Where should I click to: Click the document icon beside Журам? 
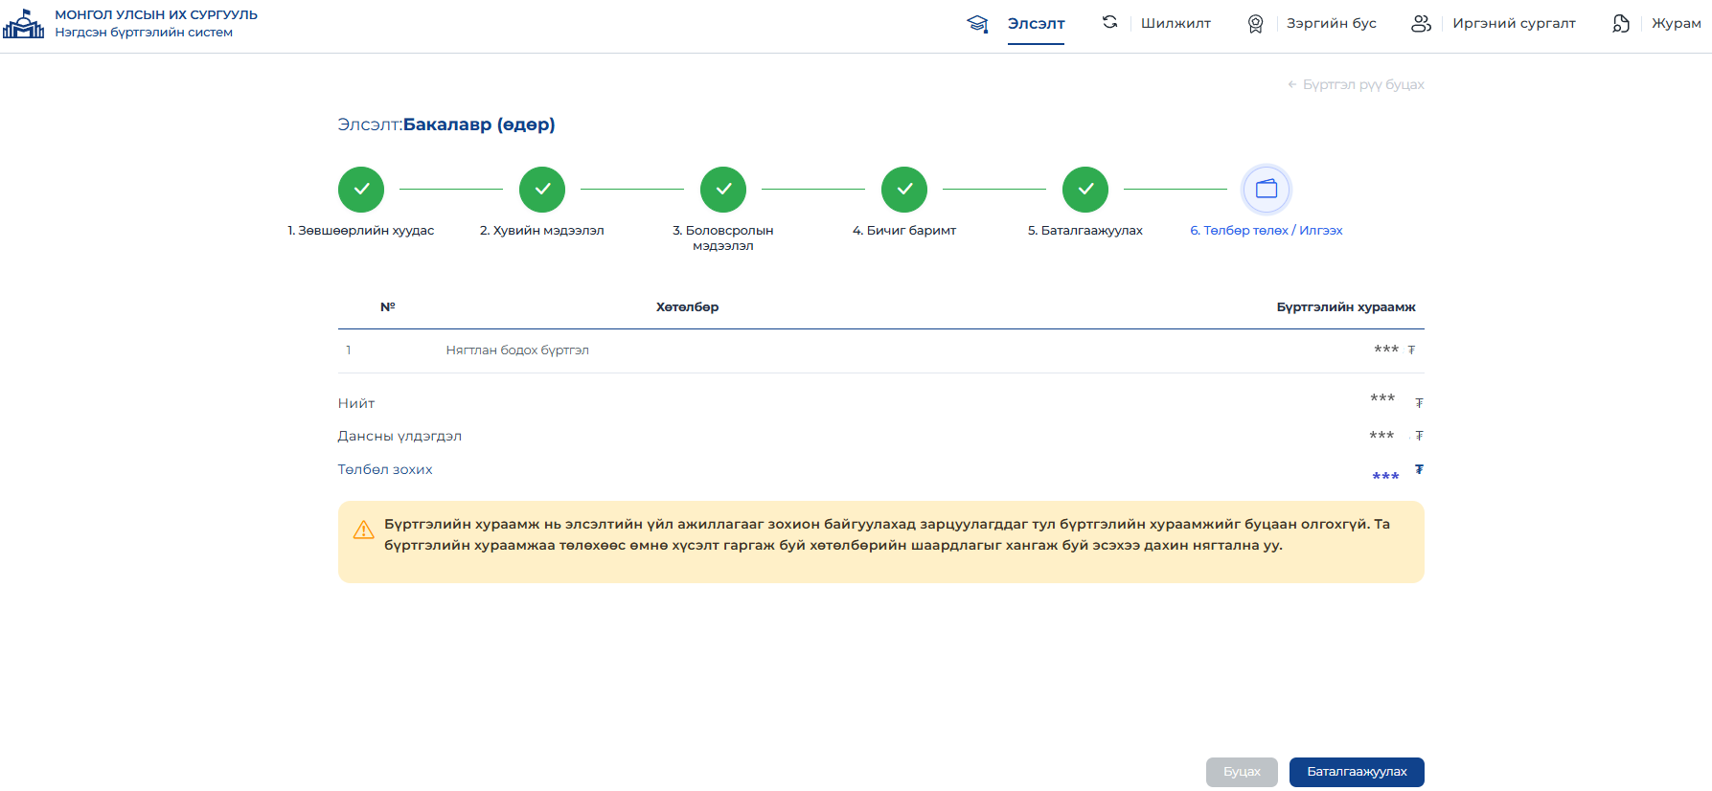[x=1621, y=24]
